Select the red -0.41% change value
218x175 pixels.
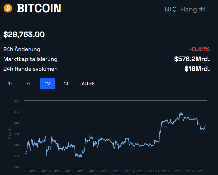[200, 49]
